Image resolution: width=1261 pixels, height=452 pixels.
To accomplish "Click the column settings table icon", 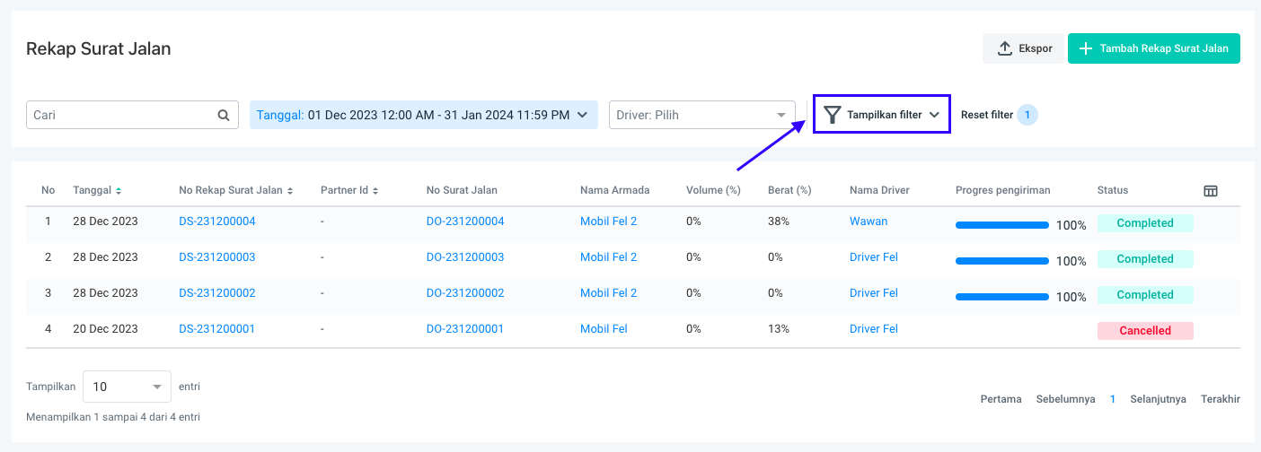I will tap(1211, 191).
